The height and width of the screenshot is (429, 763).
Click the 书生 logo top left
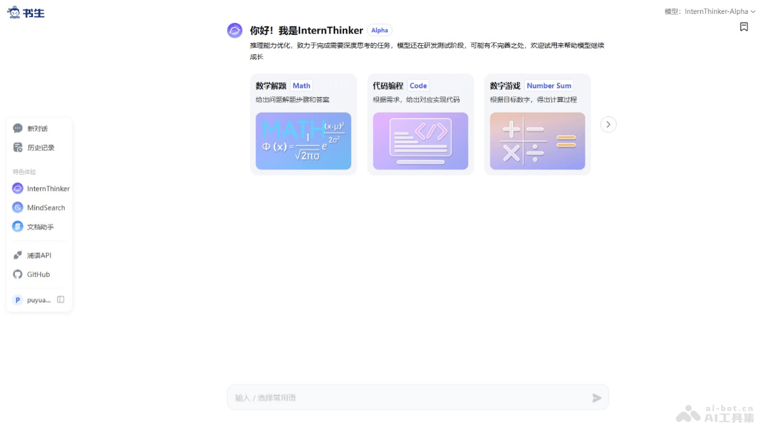(25, 11)
